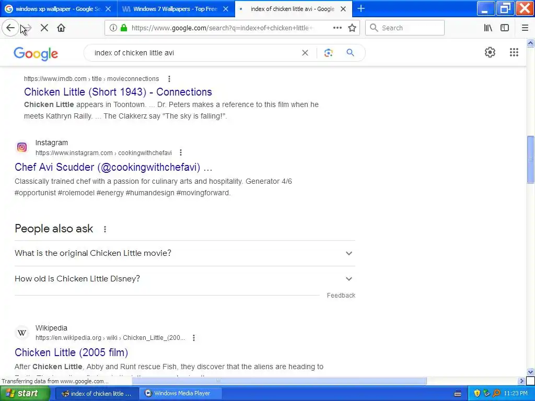535x401 pixels.
Task: Click the 11:23 PM taskbar clock
Action: click(516, 393)
